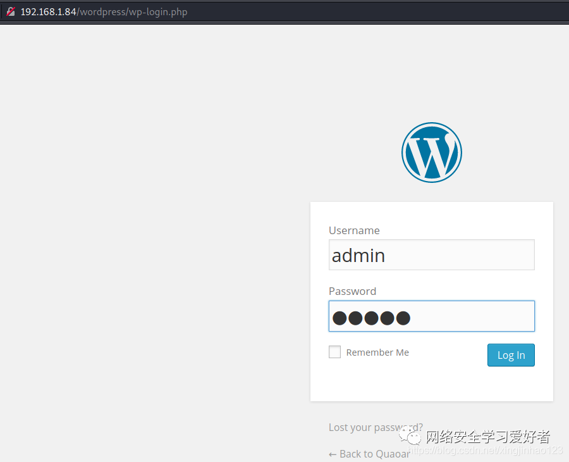Click the WordPress logo
The width and height of the screenshot is (569, 462).
point(431,153)
